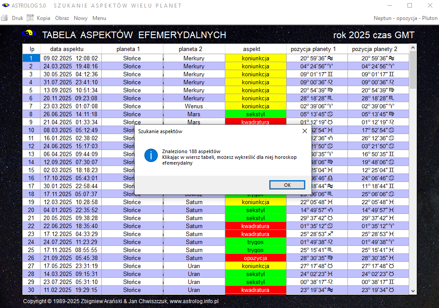Select row 30 number cell
The image size is (439, 308).
tap(31, 290)
